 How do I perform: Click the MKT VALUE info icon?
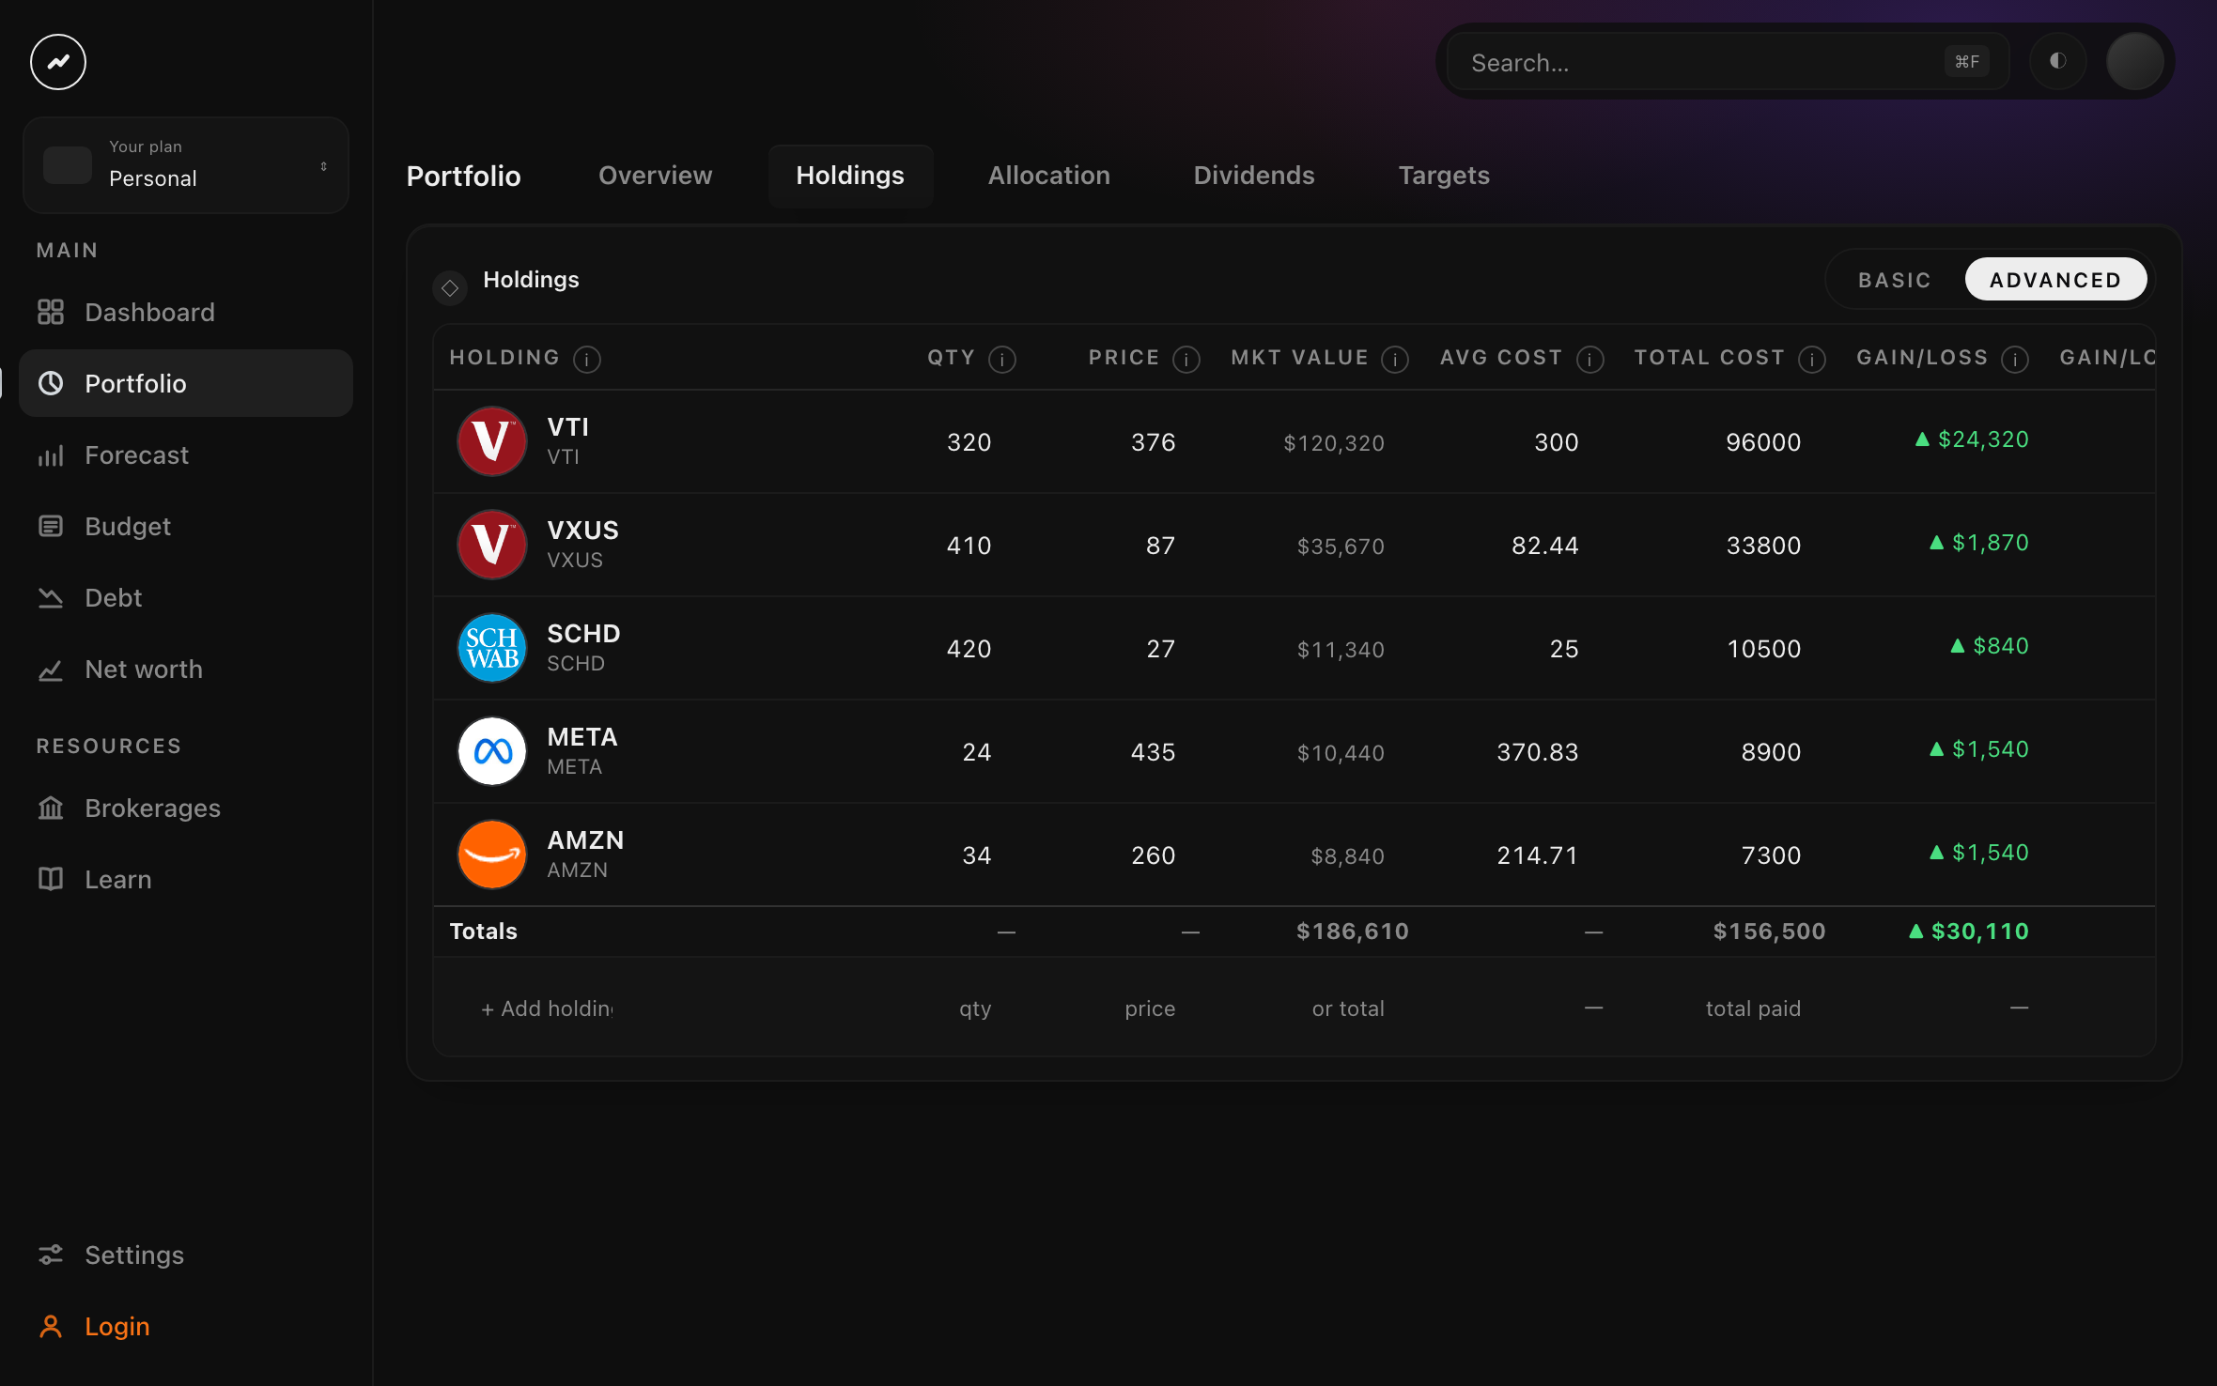(x=1395, y=359)
